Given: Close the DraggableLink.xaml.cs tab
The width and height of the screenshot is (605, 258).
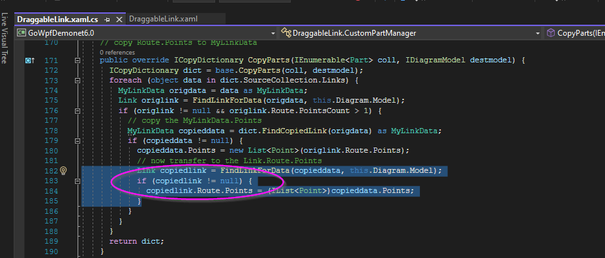Looking at the screenshot, I should pyautogui.click(x=119, y=19).
